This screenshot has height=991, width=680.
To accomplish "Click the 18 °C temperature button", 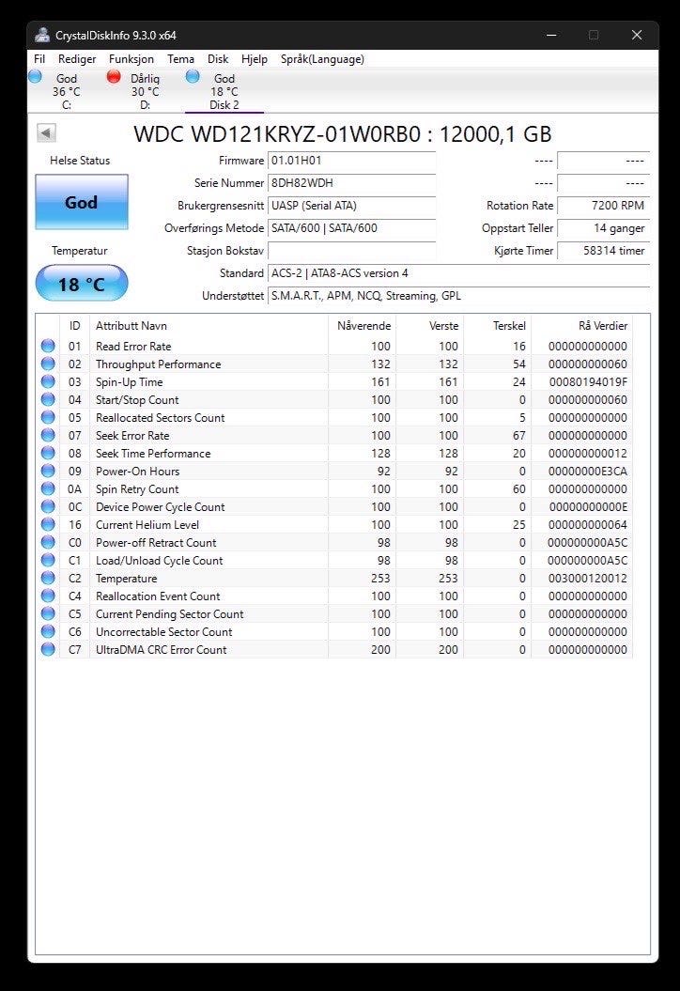I will click(82, 284).
